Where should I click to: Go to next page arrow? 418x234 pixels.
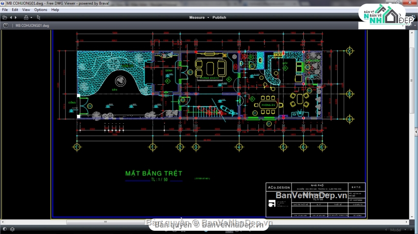point(16,17)
